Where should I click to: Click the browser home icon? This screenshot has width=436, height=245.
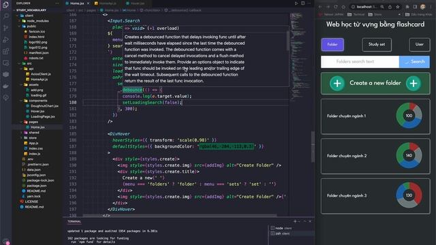(x=343, y=7)
